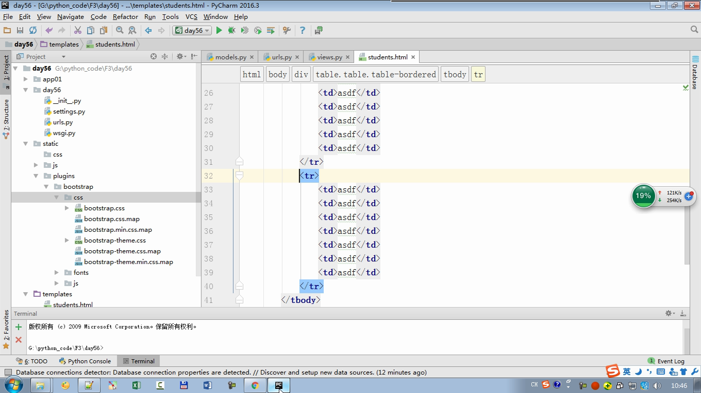
Task: Open the Refactor menu
Action: [125, 17]
